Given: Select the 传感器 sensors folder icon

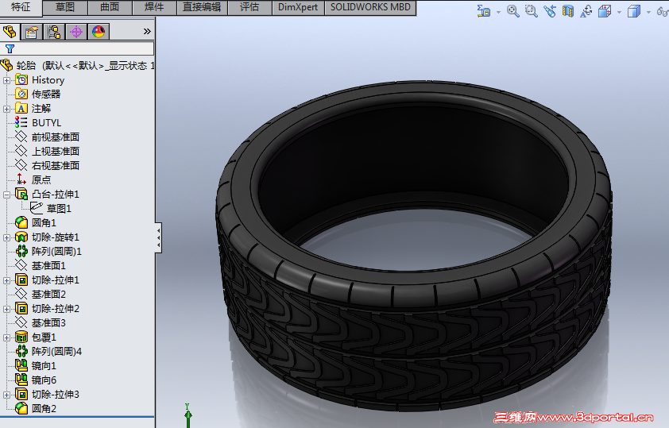Looking at the screenshot, I should 21,94.
